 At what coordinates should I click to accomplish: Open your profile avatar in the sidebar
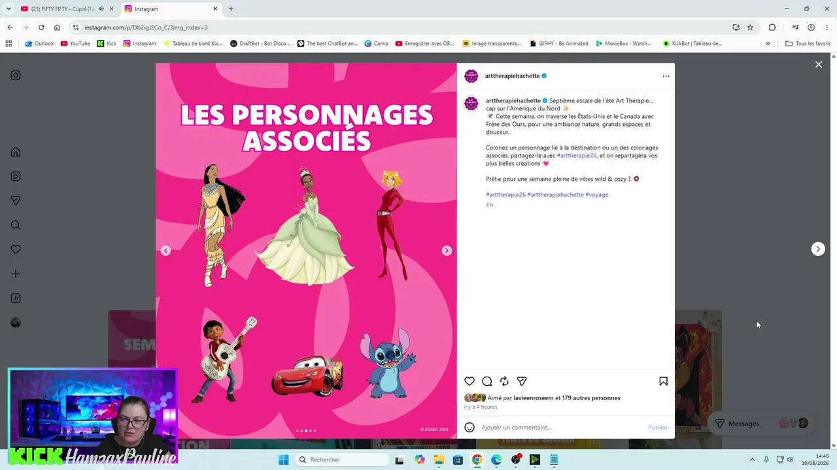point(16,322)
